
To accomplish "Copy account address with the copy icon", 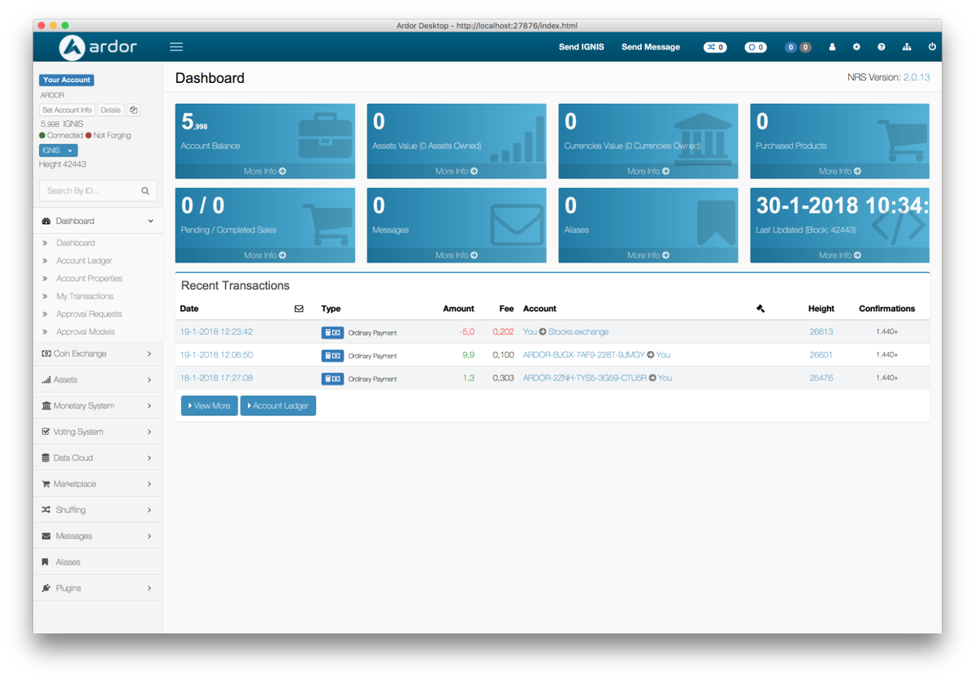I will [134, 110].
